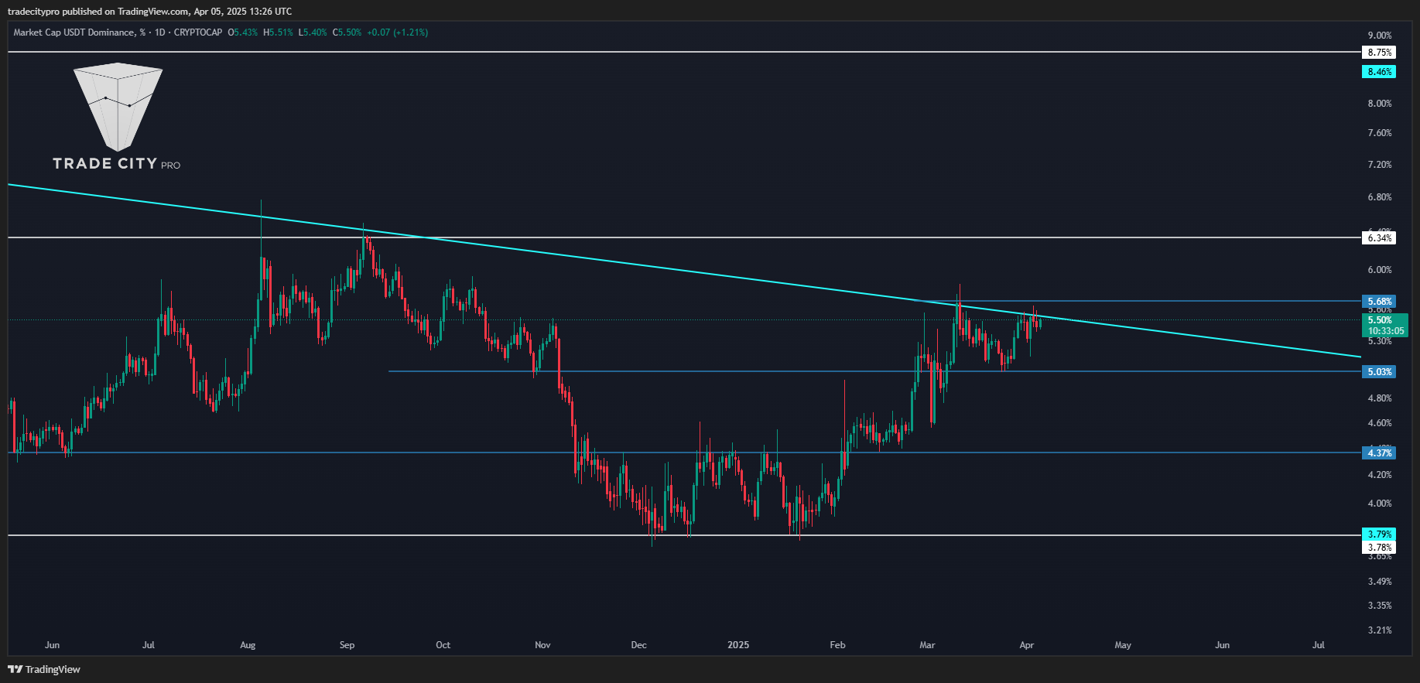
Task: Click the 7.60% tick on the price scale
Action: 1380,133
